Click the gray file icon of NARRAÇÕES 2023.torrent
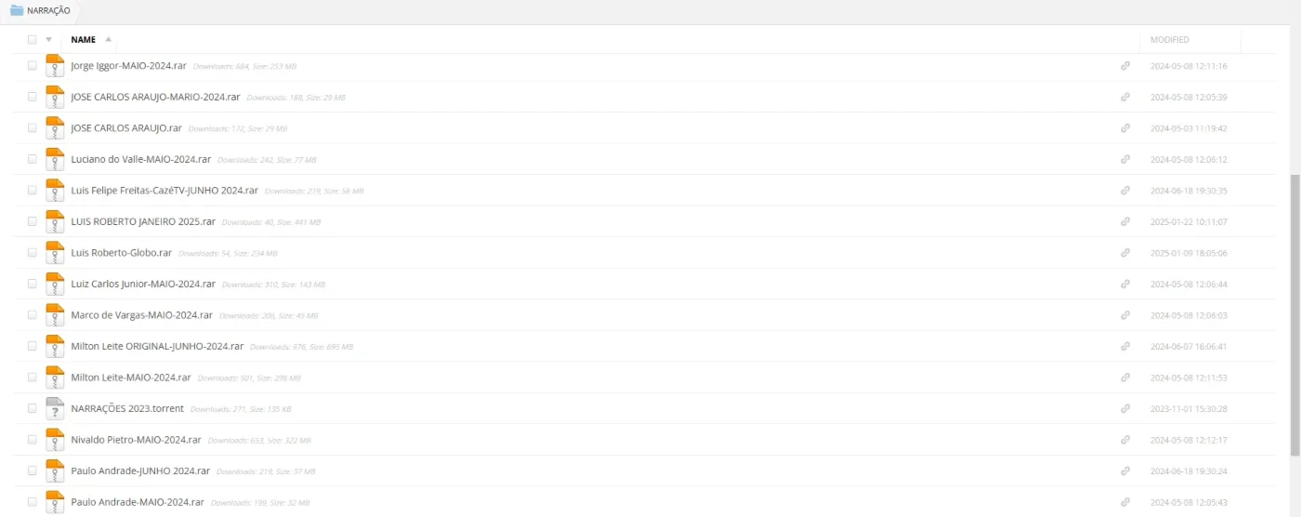 tap(55, 408)
